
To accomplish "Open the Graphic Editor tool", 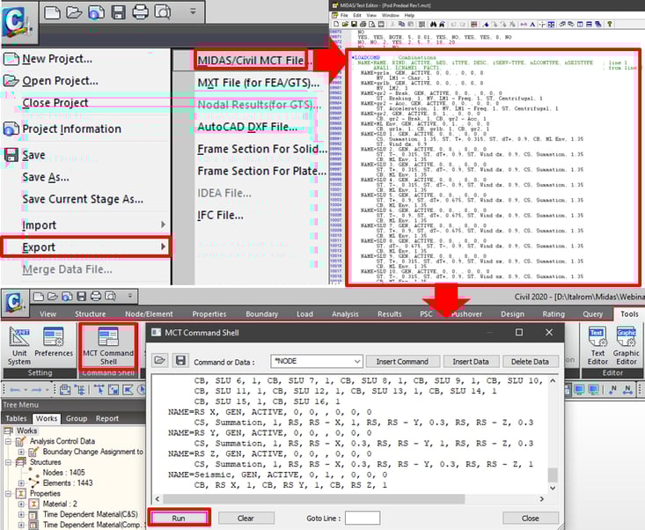I will pos(626,346).
